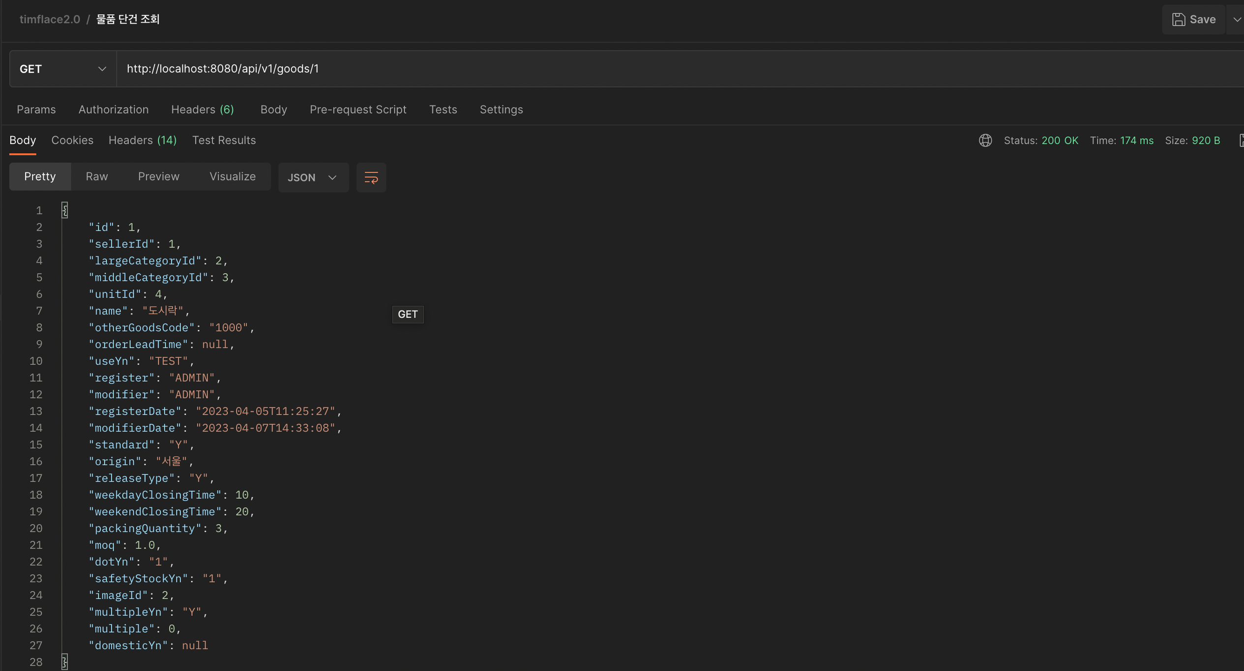The height and width of the screenshot is (671, 1244).
Task: Select the request Headers (6) tab
Action: click(x=202, y=110)
